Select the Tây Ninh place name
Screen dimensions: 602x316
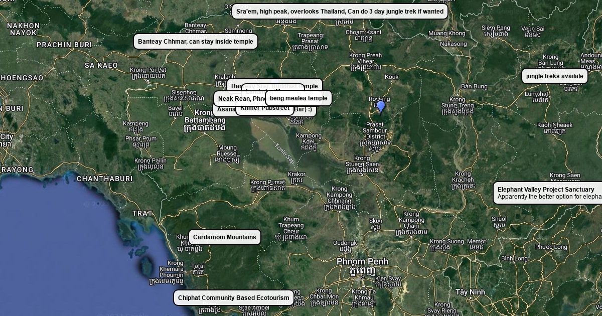coord(470,292)
